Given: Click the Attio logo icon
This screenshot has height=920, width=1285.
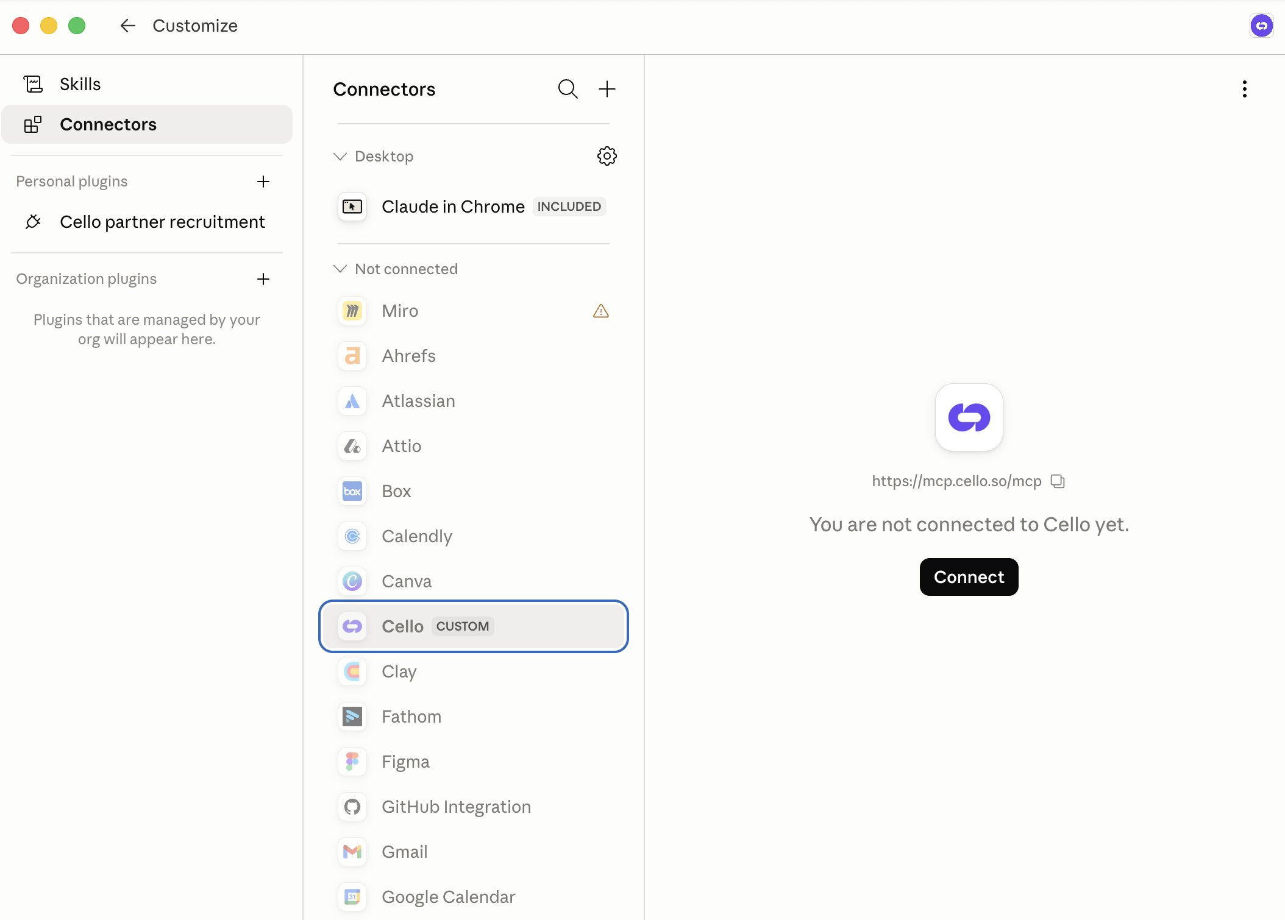Looking at the screenshot, I should 352,446.
